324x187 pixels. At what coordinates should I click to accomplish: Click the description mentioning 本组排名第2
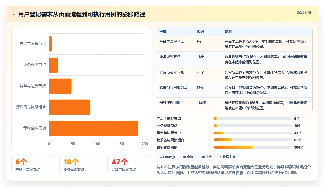pos(266,90)
